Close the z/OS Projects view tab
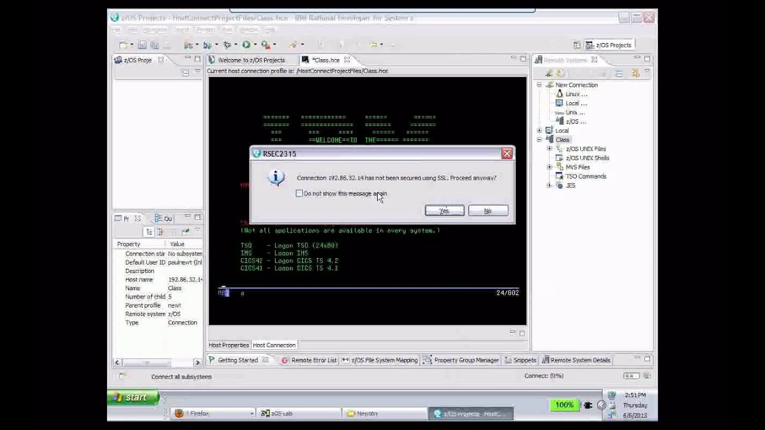Screen dimensions: 765x430 [x=161, y=60]
